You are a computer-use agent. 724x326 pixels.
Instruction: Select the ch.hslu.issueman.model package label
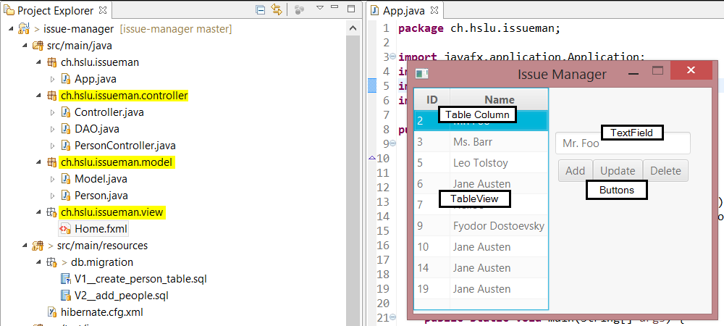click(x=117, y=162)
